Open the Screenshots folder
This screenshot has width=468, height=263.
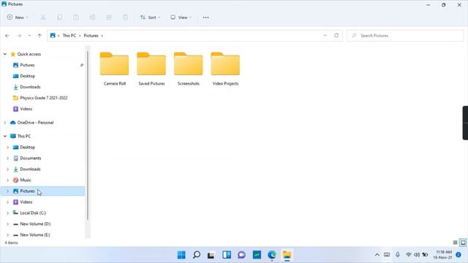[189, 69]
